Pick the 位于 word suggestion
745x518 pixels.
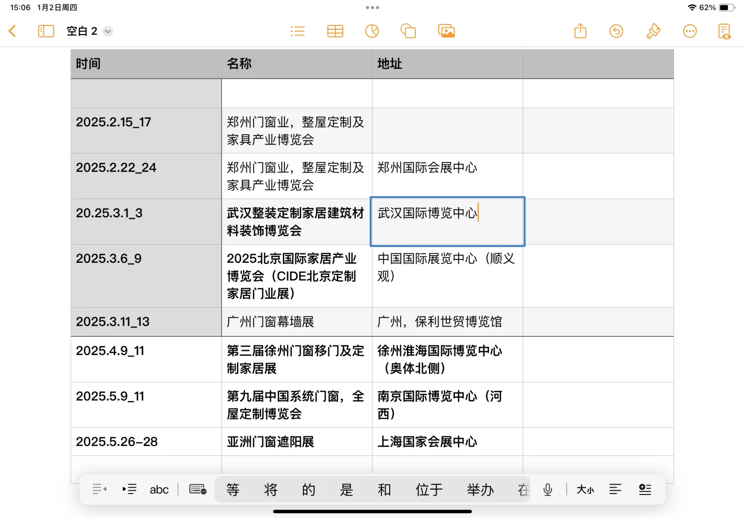429,490
